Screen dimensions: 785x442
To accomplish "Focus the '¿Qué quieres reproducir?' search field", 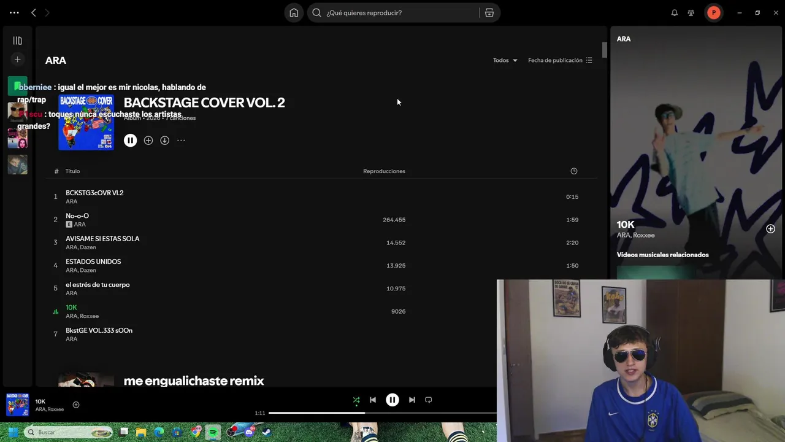I will pos(400,12).
